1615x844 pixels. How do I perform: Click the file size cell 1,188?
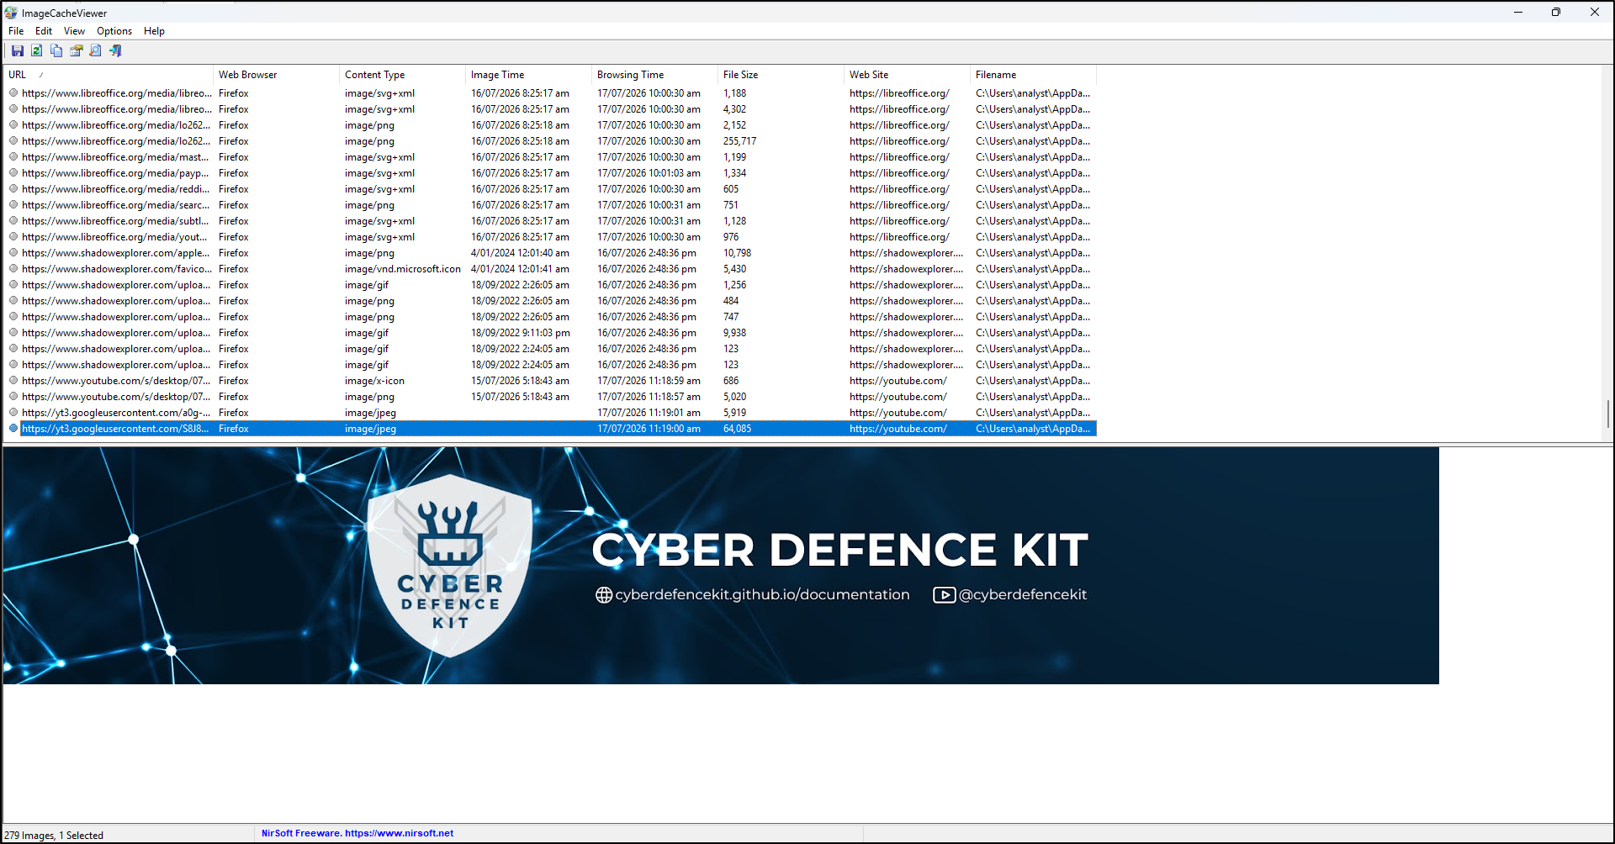tap(735, 93)
